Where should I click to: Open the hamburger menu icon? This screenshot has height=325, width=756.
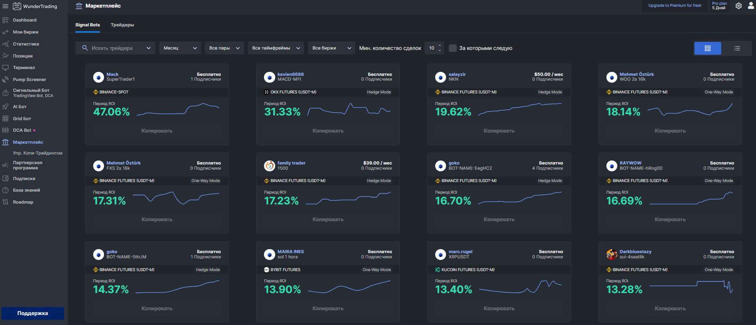pos(5,6)
